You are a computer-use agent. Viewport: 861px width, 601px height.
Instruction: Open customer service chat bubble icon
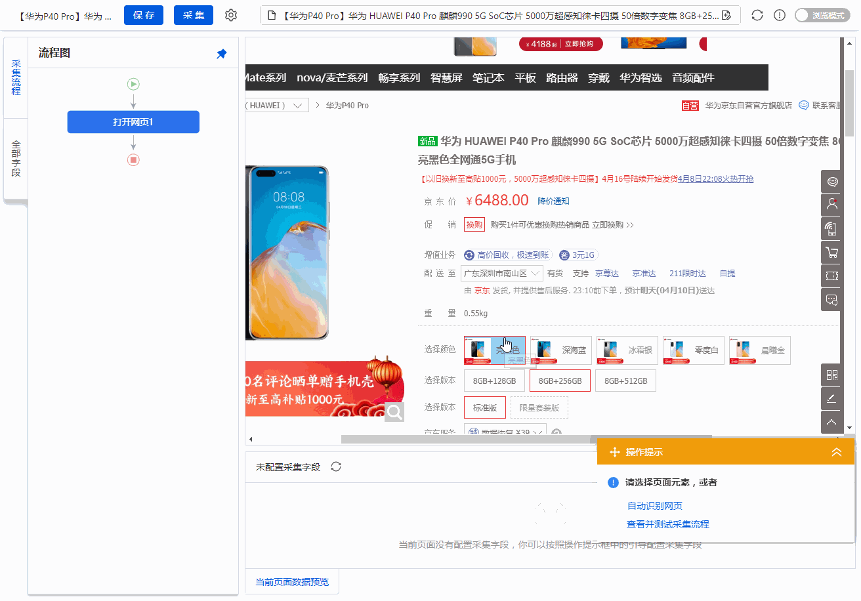831,181
